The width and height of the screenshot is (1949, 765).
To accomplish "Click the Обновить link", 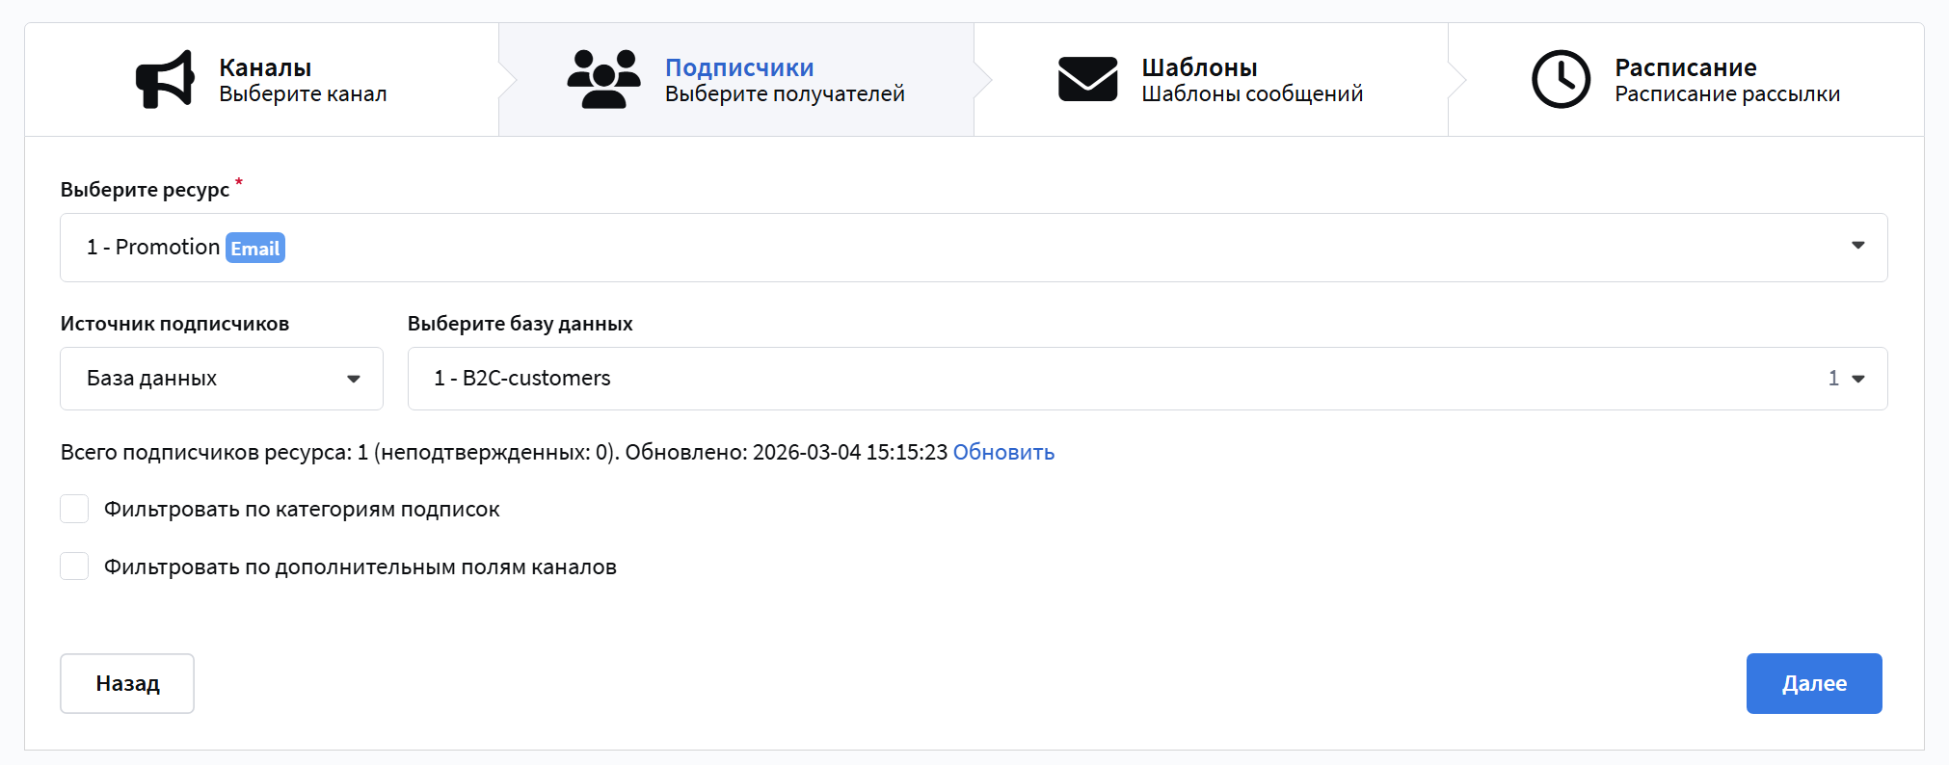I will pyautogui.click(x=1003, y=452).
